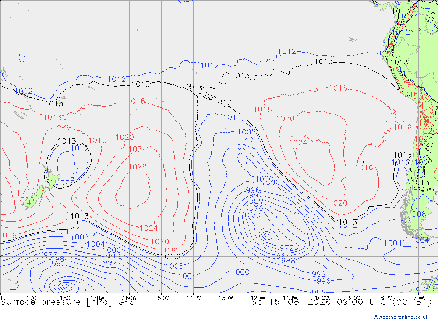
Task: Click the red 1028 high-pressure label
Action: tap(138, 167)
